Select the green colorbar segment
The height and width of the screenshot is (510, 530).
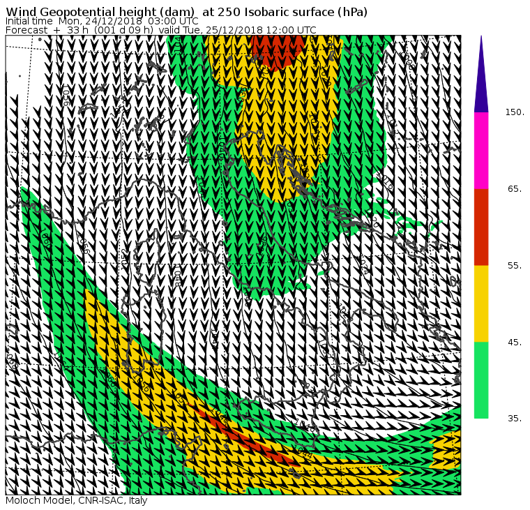coord(481,380)
